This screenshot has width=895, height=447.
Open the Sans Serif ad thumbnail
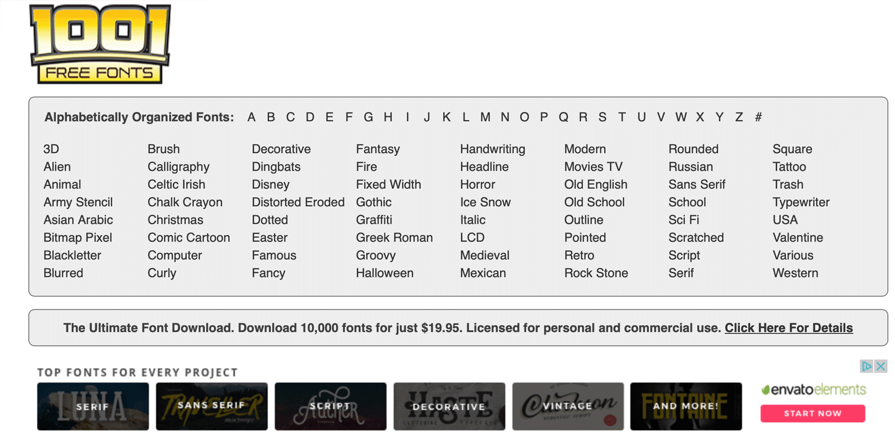point(211,406)
